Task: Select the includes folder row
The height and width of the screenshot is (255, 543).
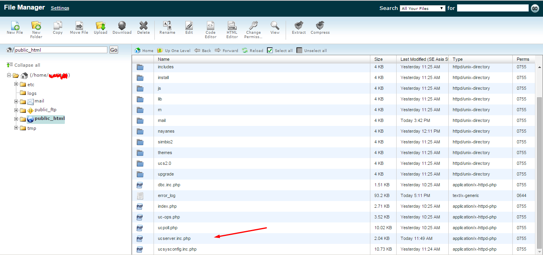Action: click(334, 67)
